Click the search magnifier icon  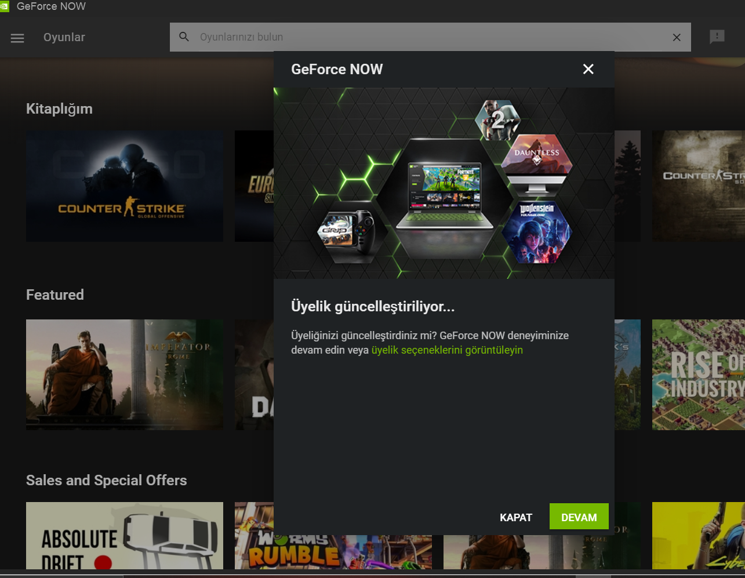pyautogui.click(x=184, y=37)
